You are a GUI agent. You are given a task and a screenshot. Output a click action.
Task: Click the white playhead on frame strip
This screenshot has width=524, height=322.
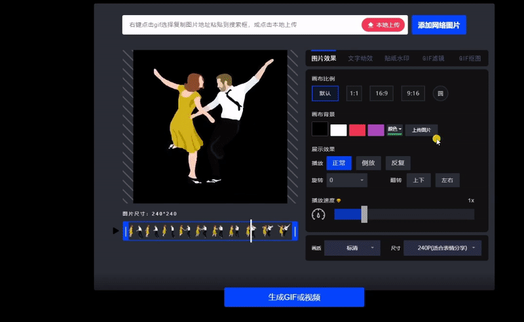[251, 231]
